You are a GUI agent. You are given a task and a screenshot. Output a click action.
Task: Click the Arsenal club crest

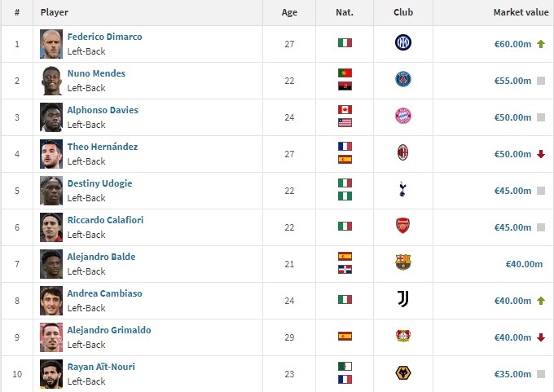pos(402,227)
